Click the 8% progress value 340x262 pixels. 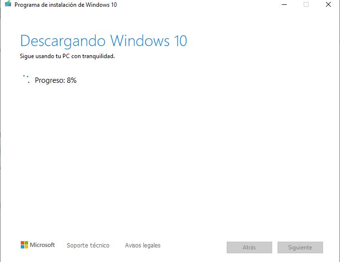click(x=72, y=80)
